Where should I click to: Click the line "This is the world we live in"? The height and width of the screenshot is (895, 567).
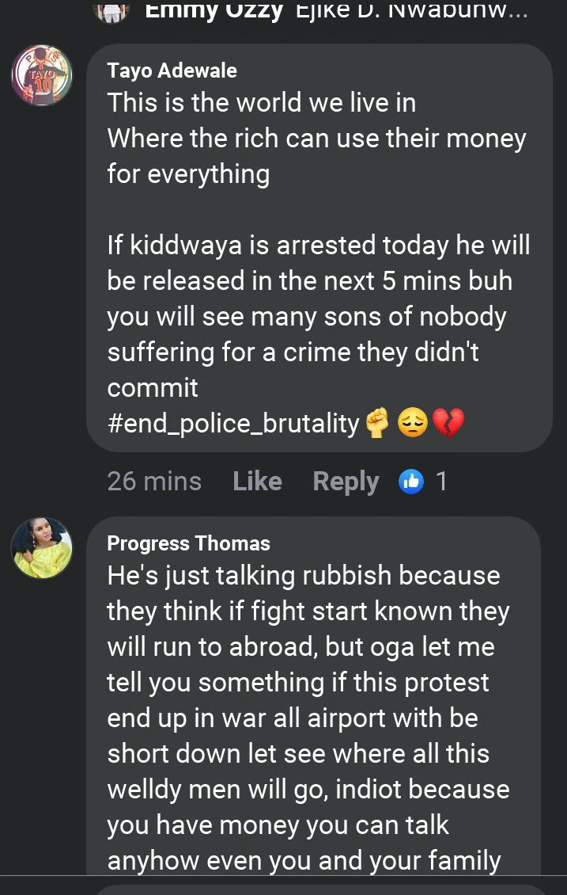point(261,103)
